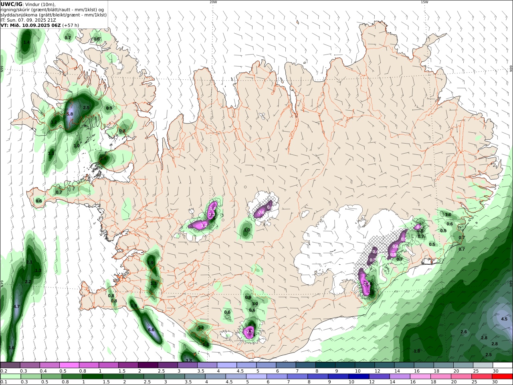Click the 6.6 rainfall value off southwest coast
513x385 pixels.
coord(151,330)
